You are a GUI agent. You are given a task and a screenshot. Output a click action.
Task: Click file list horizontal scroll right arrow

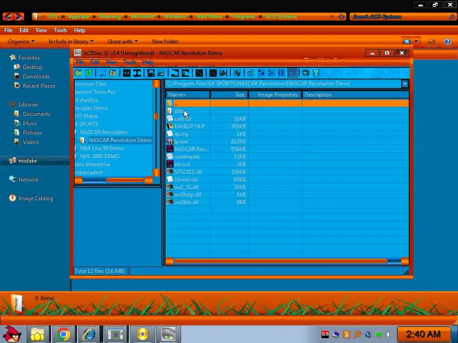click(x=405, y=261)
